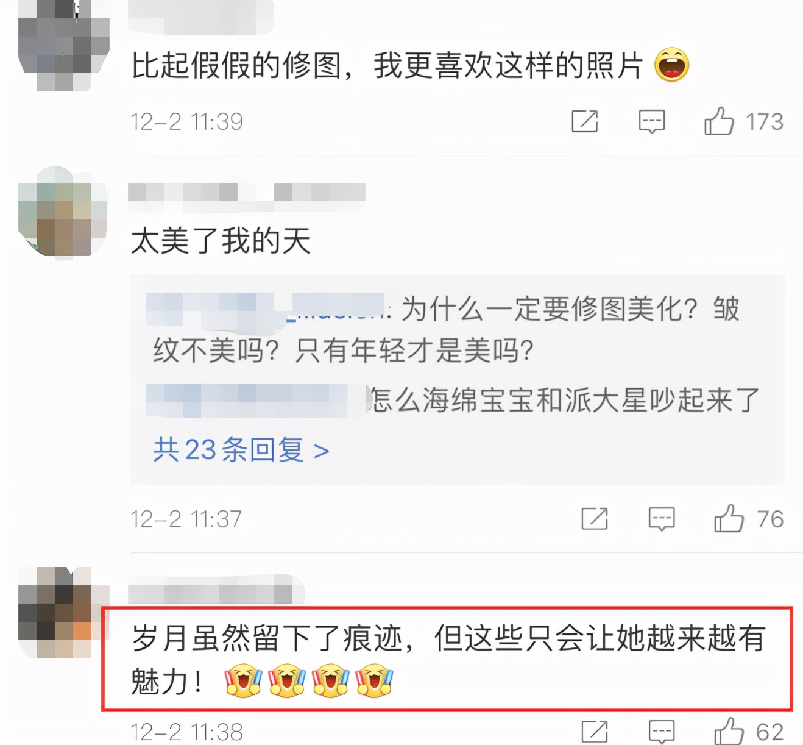
Task: Open the blurred username above 太美了我的天
Action: pos(247,192)
